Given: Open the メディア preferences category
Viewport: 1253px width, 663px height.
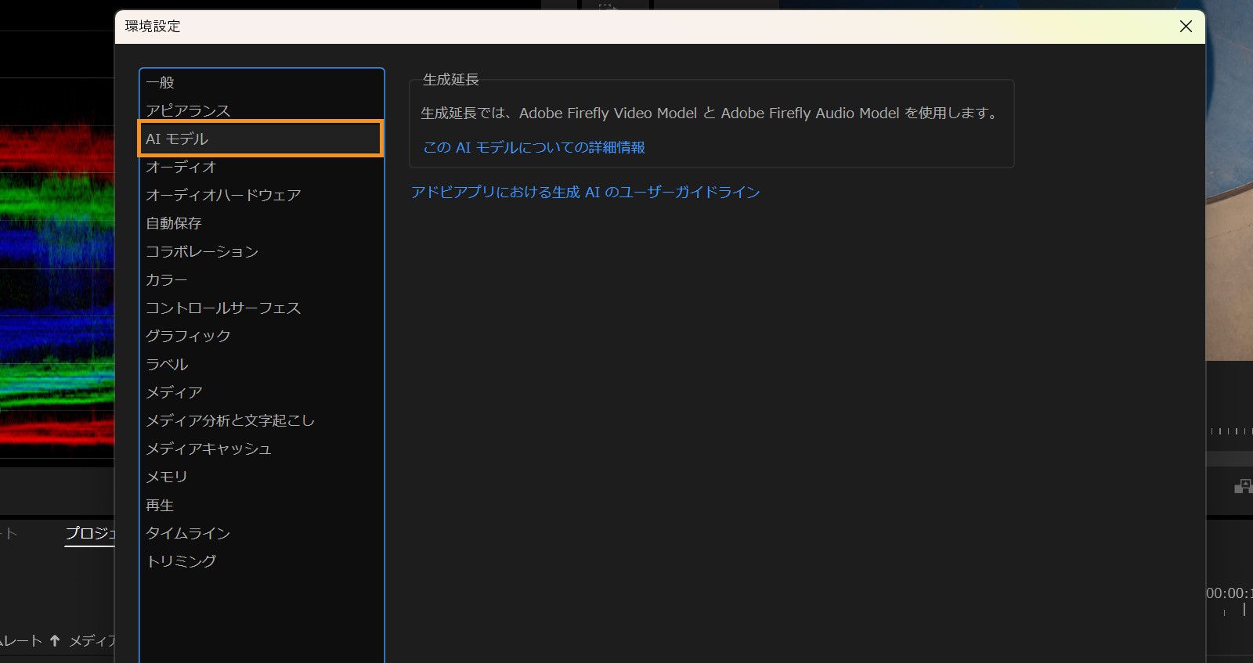Looking at the screenshot, I should (262, 392).
